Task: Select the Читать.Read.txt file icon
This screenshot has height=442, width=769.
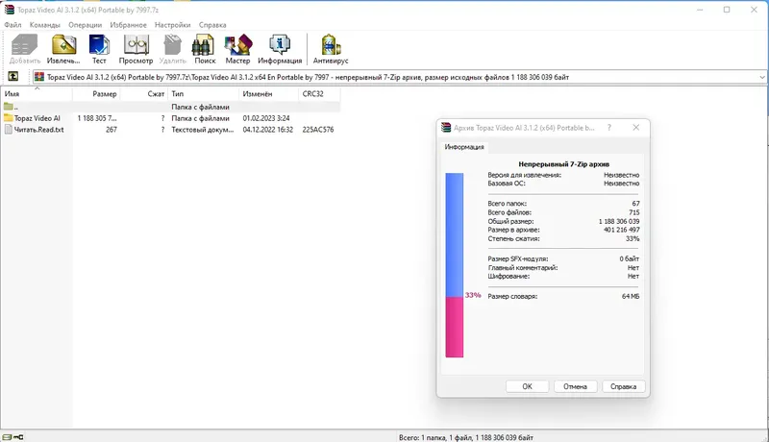Action: (x=9, y=130)
